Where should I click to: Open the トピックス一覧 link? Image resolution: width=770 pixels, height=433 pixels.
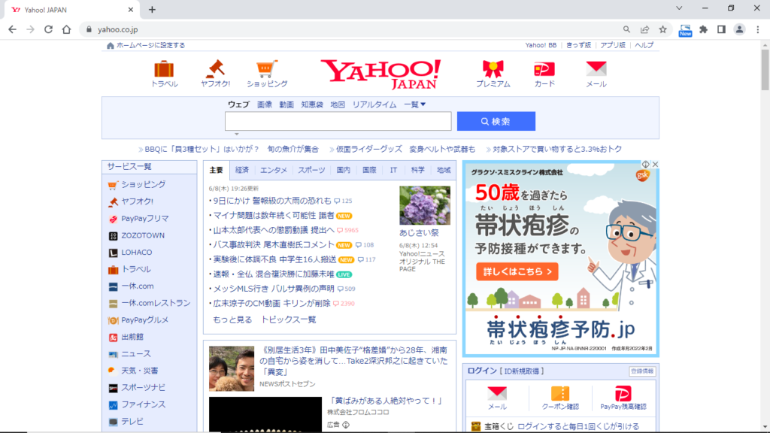point(288,319)
